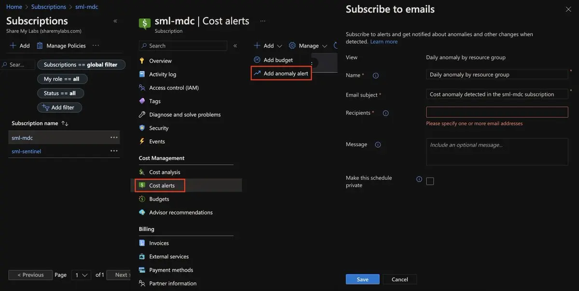Click the Recipients email input field

coord(497,112)
